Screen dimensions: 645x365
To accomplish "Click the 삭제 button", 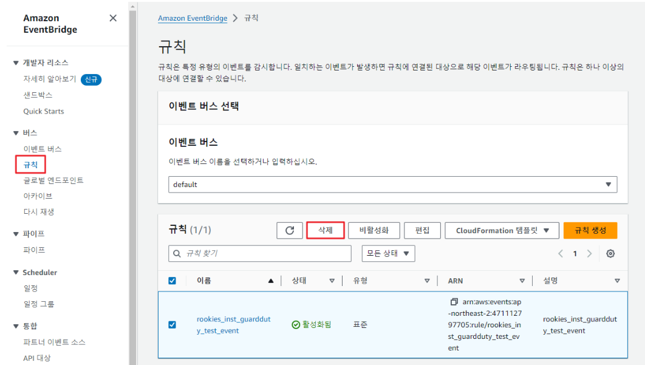I will (x=326, y=230).
